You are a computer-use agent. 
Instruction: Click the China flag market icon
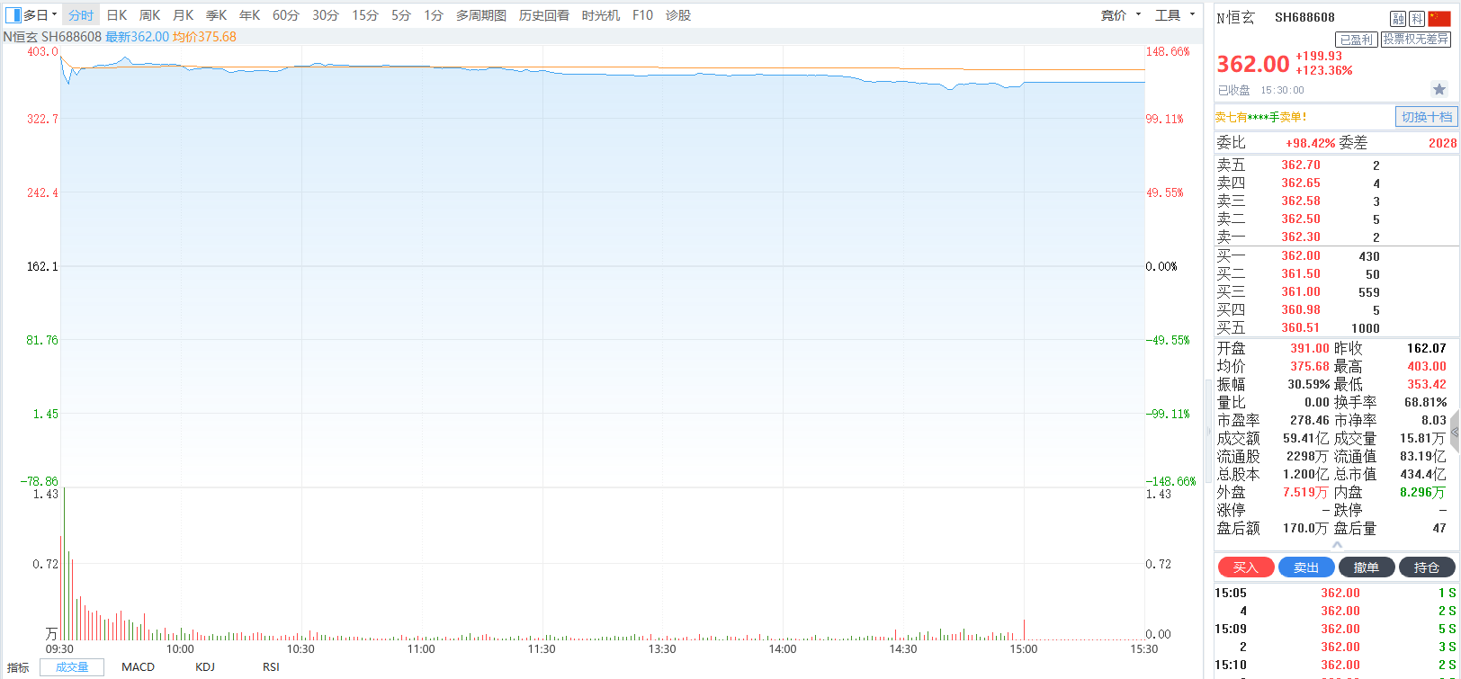1439,18
